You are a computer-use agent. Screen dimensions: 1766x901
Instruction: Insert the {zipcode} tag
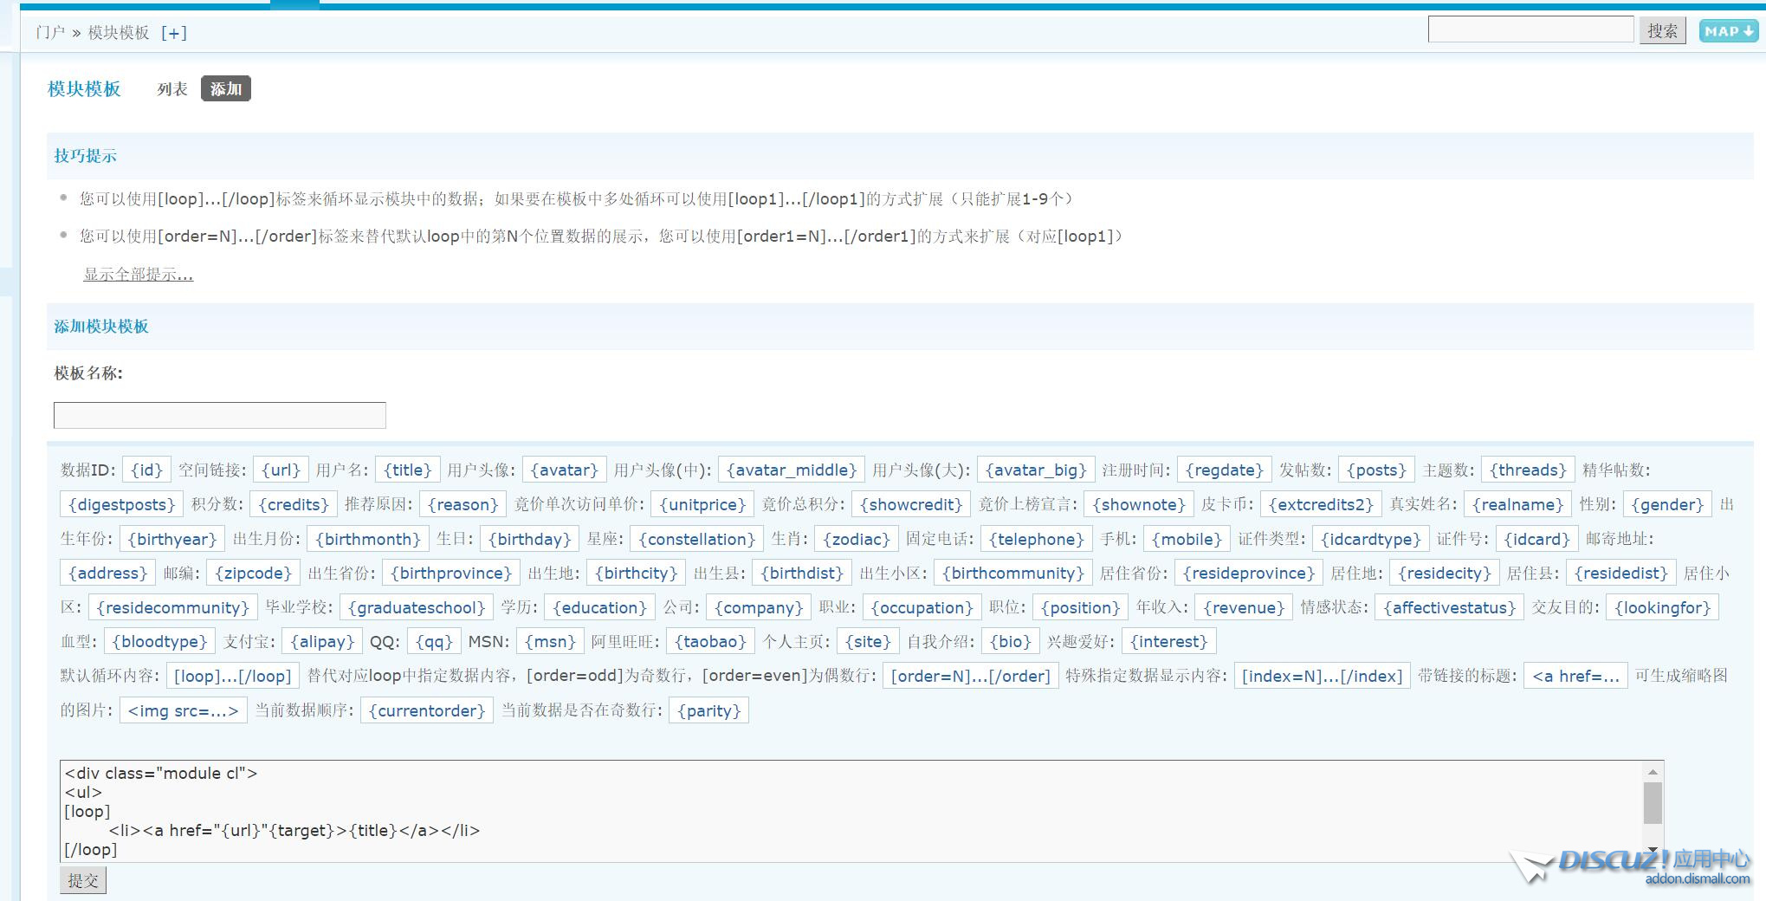point(254,574)
